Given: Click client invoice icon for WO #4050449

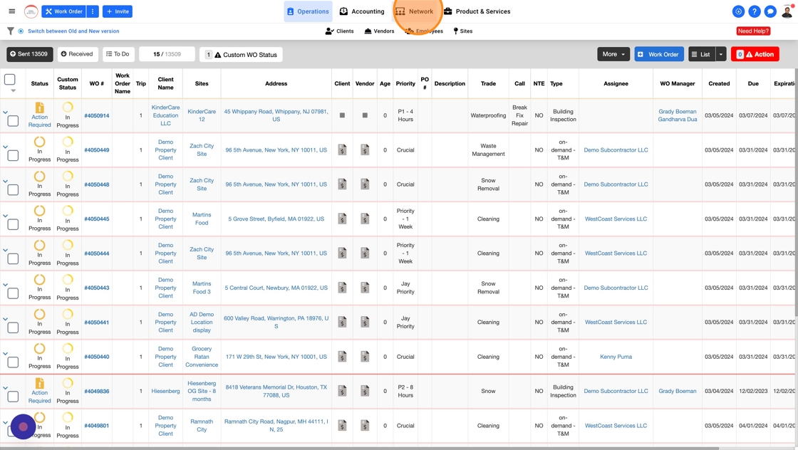Looking at the screenshot, I should 342,150.
